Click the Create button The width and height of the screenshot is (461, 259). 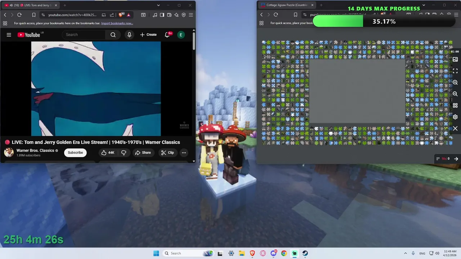148,35
